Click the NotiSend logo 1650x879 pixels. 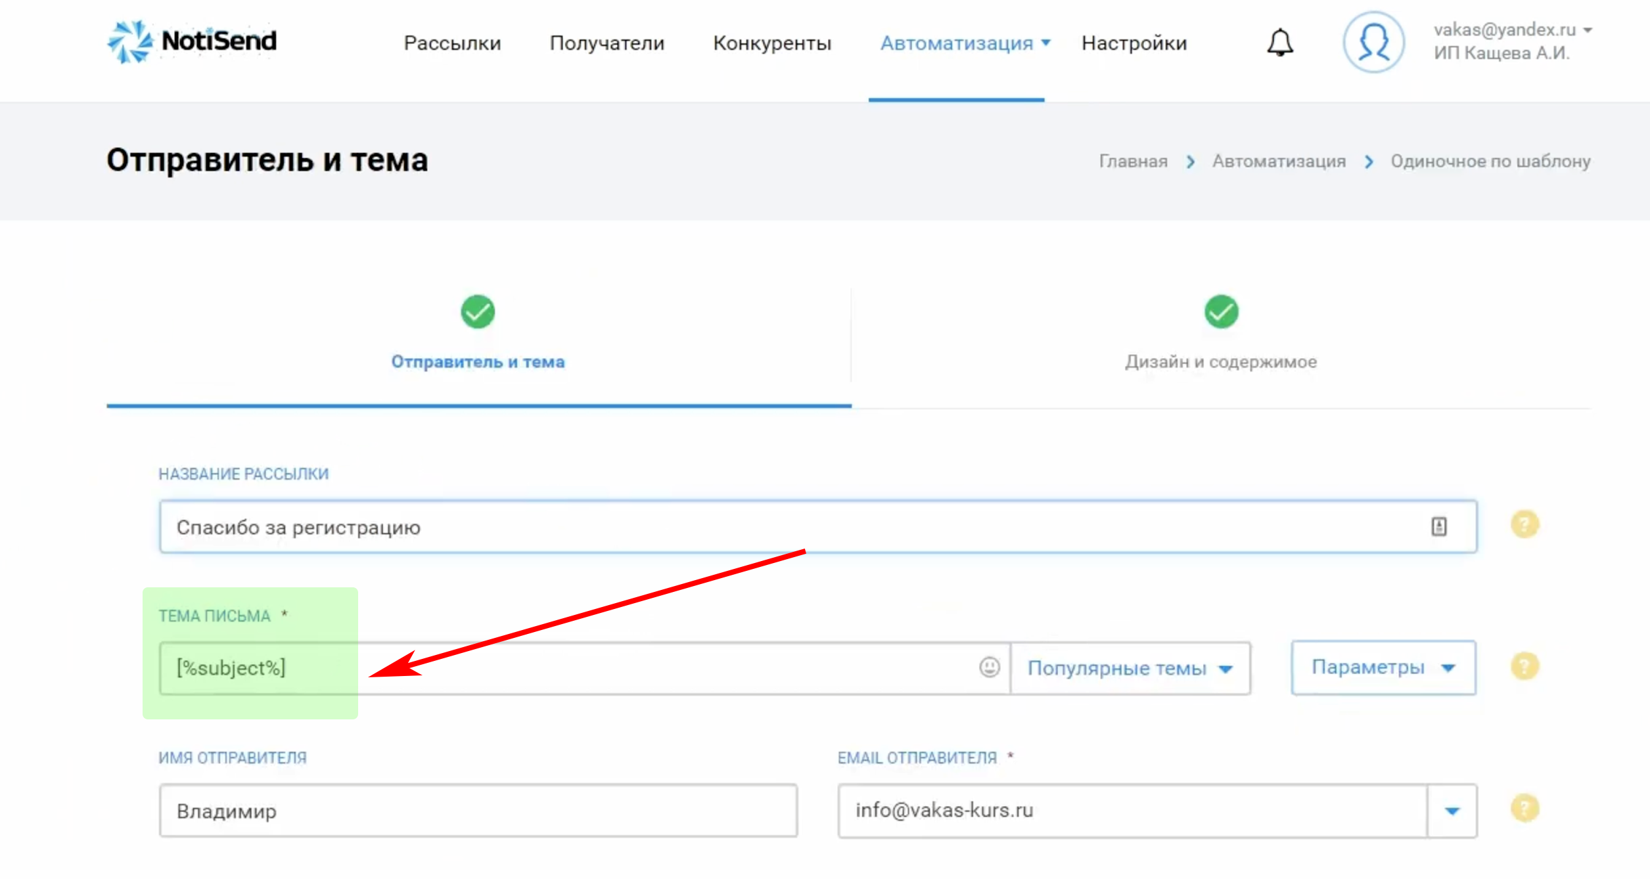tap(192, 41)
